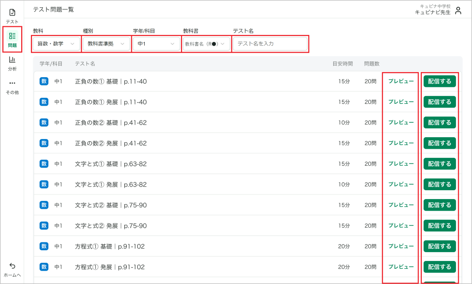Select test name 文字と式① 基礎｜p.63-82
This screenshot has height=284, width=472.
(x=111, y=164)
